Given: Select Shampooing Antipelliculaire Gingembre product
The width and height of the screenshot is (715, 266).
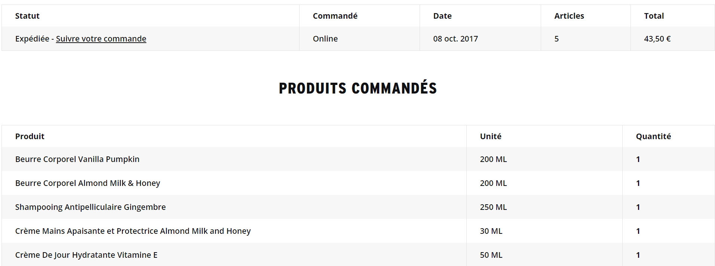Looking at the screenshot, I should pos(90,207).
